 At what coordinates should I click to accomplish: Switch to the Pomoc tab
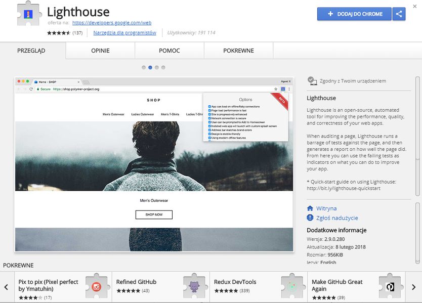(x=170, y=51)
